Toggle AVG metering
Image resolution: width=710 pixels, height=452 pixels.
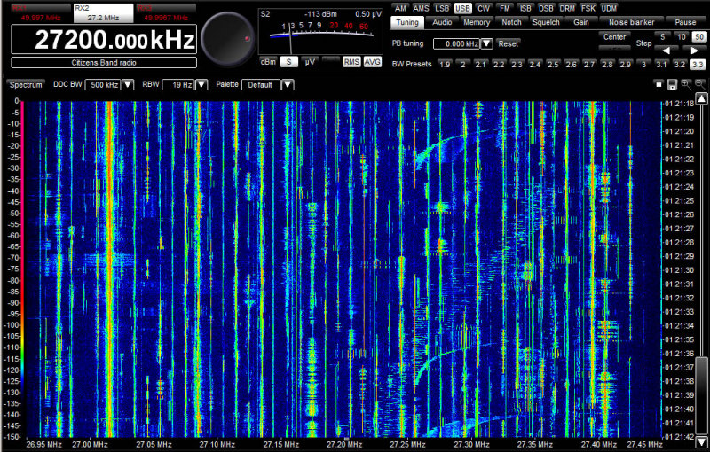click(372, 62)
